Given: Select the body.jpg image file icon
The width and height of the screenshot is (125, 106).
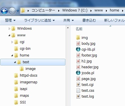Looking at the screenshot, I should tap(78, 43).
